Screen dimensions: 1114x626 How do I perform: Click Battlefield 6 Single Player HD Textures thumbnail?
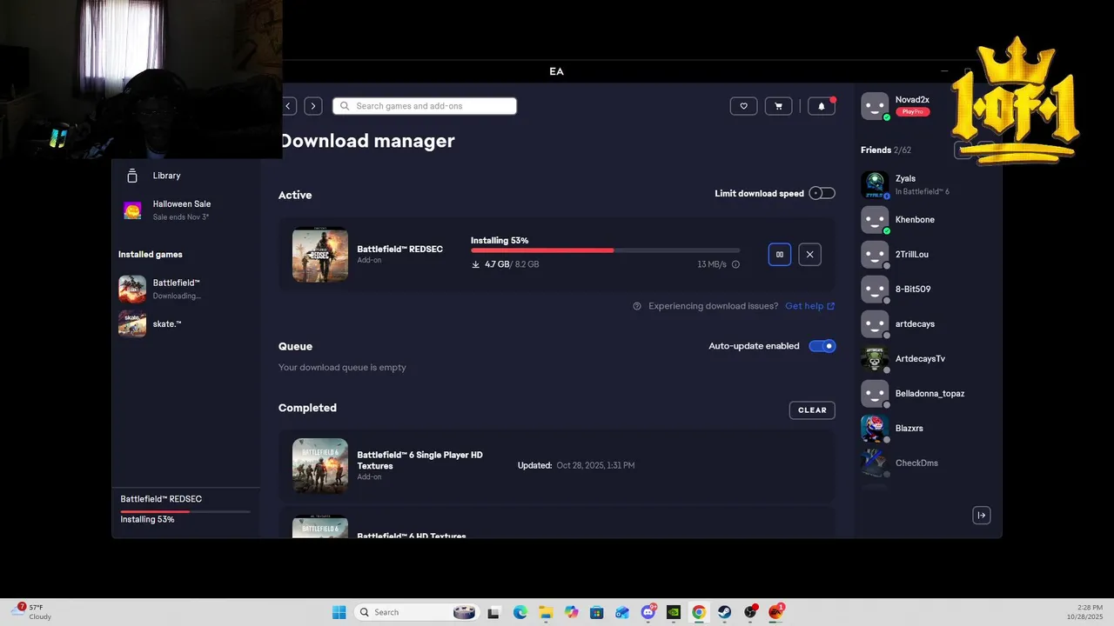320,465
